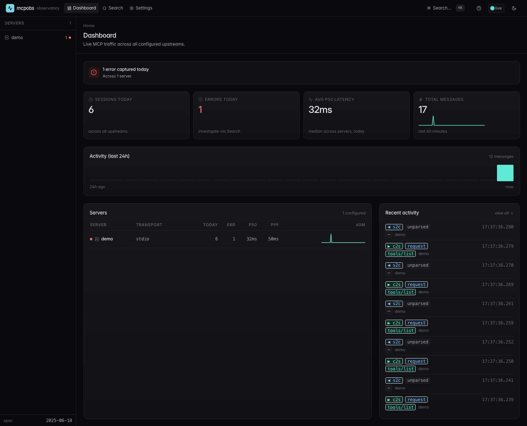Click c2s badge at 17:37:36.250

point(394,361)
